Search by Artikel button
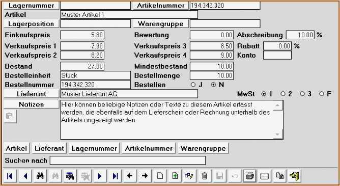Viewport: 340px width, 186px height. tap(16, 148)
